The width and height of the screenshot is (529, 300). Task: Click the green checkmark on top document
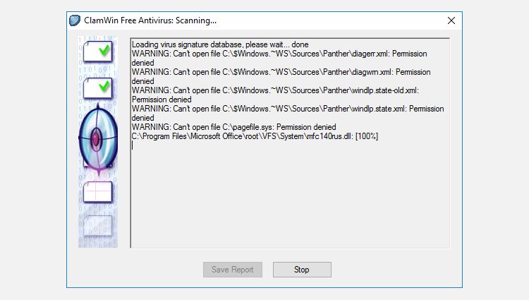tap(104, 50)
